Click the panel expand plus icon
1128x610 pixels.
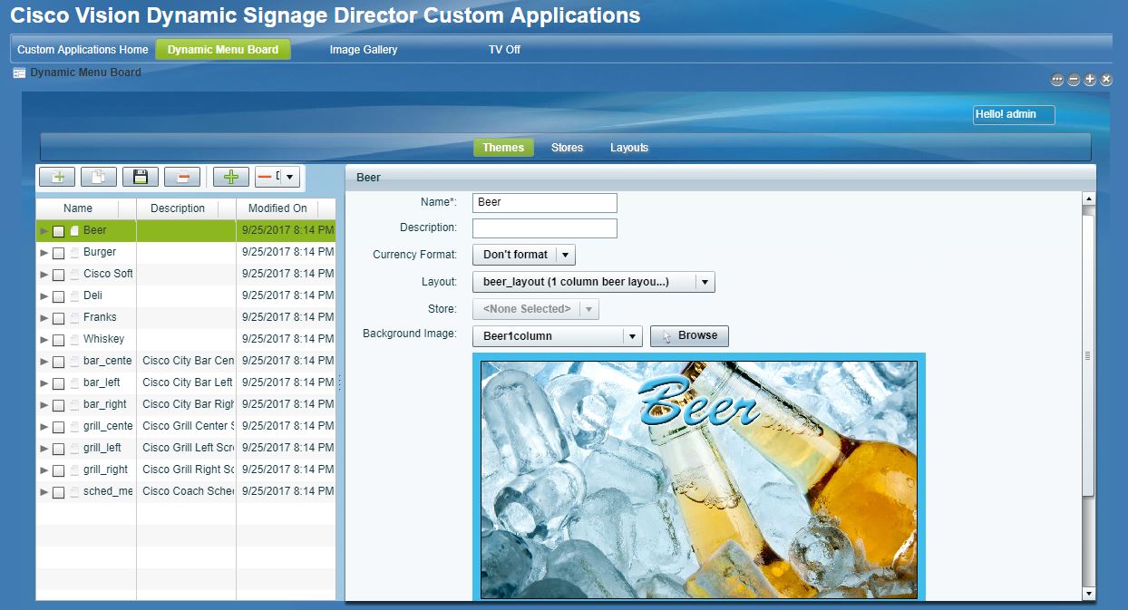(x=1090, y=80)
